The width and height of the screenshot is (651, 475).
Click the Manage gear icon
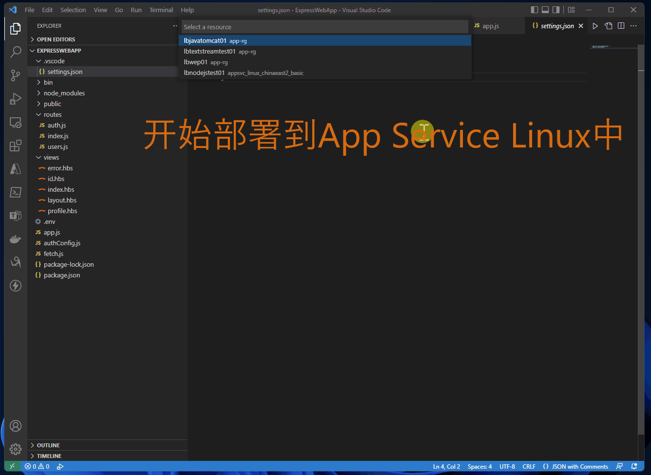[16, 449]
